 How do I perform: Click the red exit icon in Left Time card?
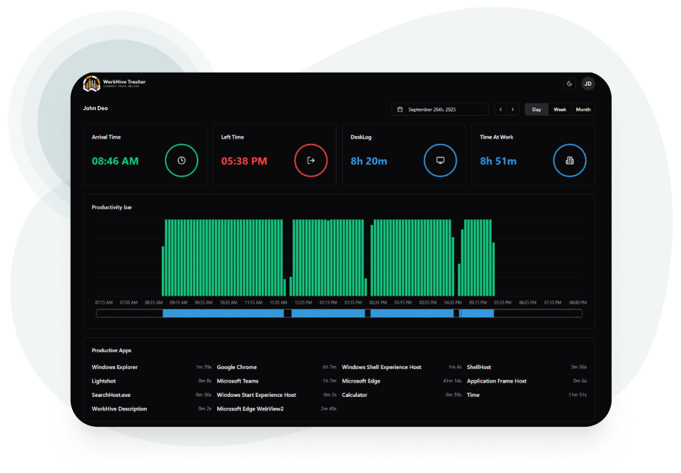coord(311,160)
